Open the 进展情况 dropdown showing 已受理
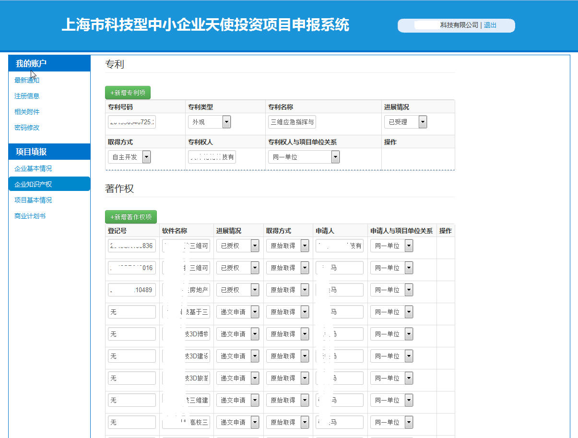578x438 pixels. 405,122
